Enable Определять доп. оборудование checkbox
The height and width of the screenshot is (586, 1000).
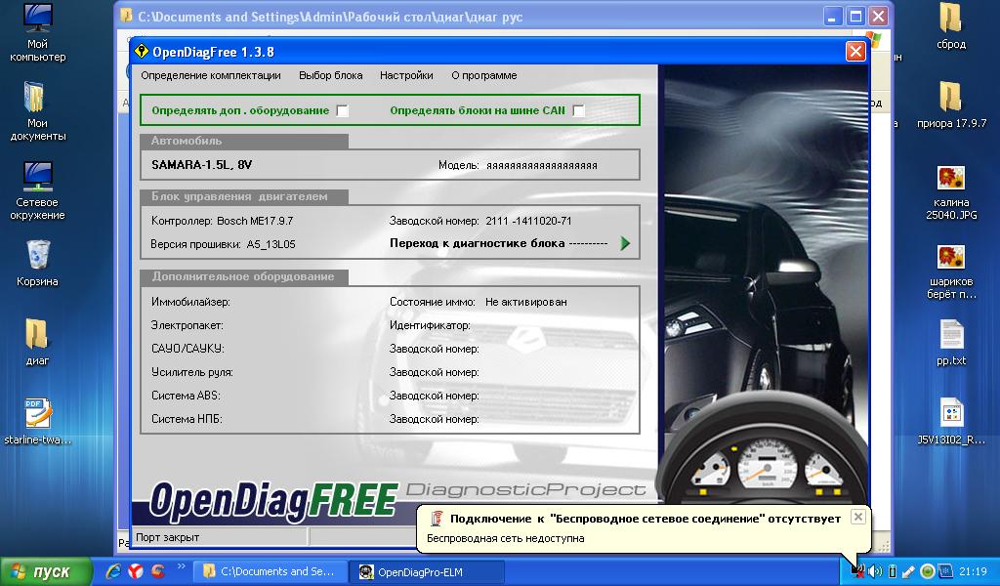[x=343, y=111]
